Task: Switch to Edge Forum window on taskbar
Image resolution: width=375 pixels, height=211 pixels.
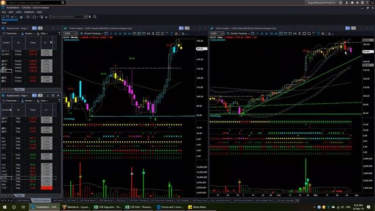Action: coord(170,207)
